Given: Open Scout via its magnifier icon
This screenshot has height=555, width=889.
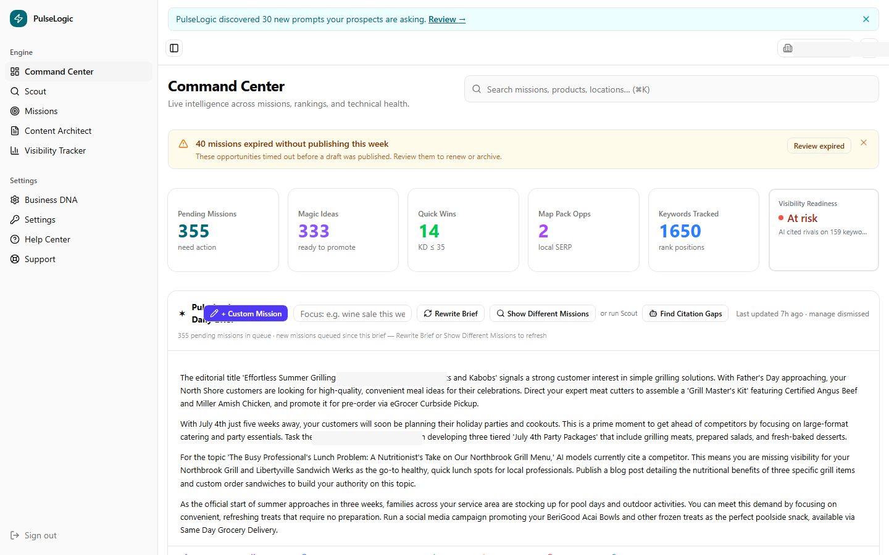Looking at the screenshot, I should (15, 91).
